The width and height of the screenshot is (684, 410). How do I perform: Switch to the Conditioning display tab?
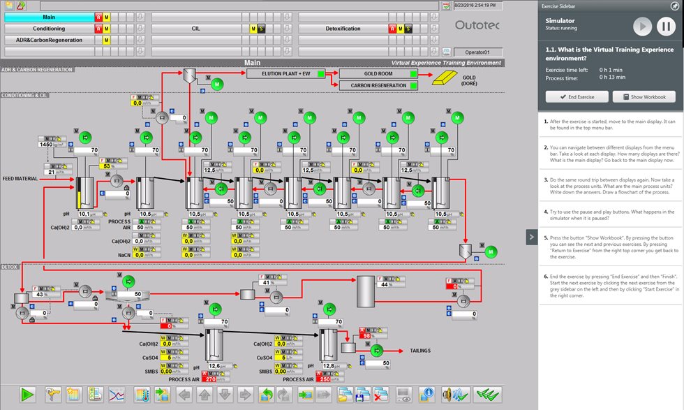[49, 29]
